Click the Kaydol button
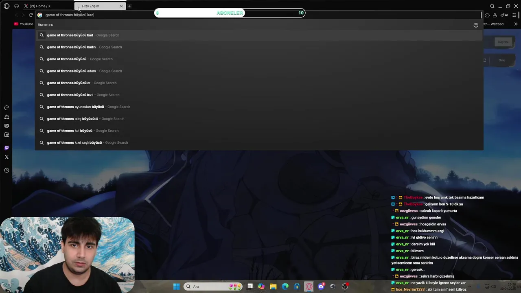This screenshot has width=521, height=293. [x=503, y=42]
